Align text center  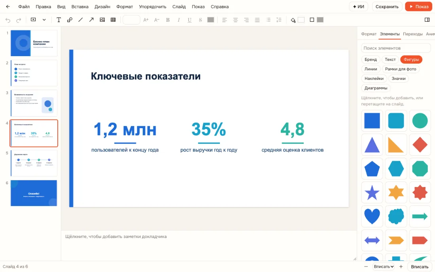pos(236,20)
